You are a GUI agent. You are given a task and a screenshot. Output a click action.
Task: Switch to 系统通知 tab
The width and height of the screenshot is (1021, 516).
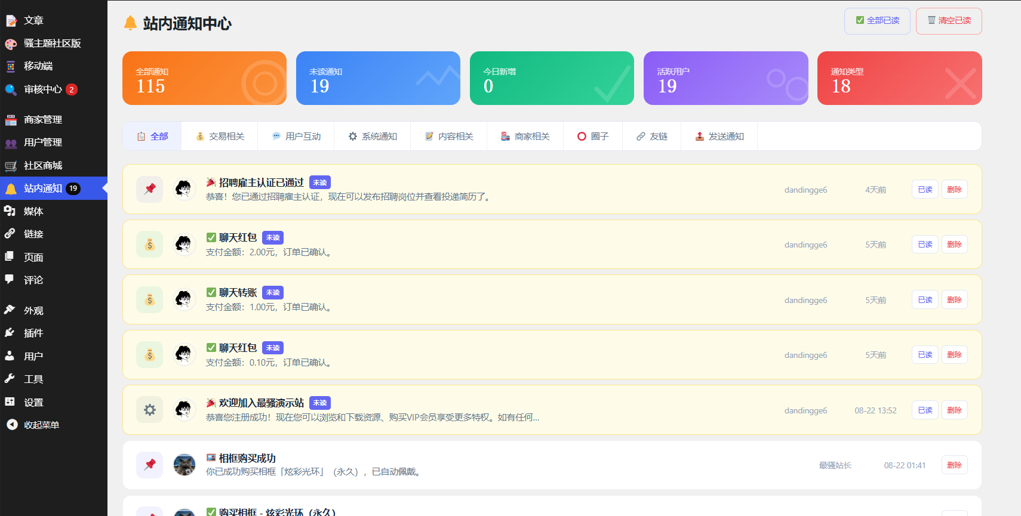click(x=373, y=137)
